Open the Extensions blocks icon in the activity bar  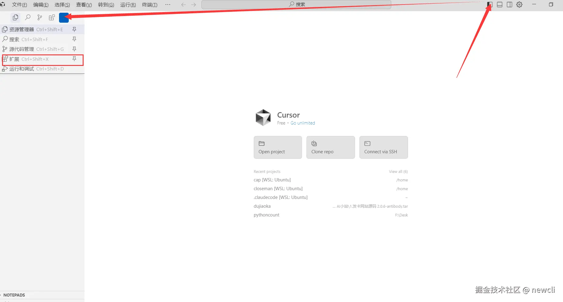click(52, 18)
